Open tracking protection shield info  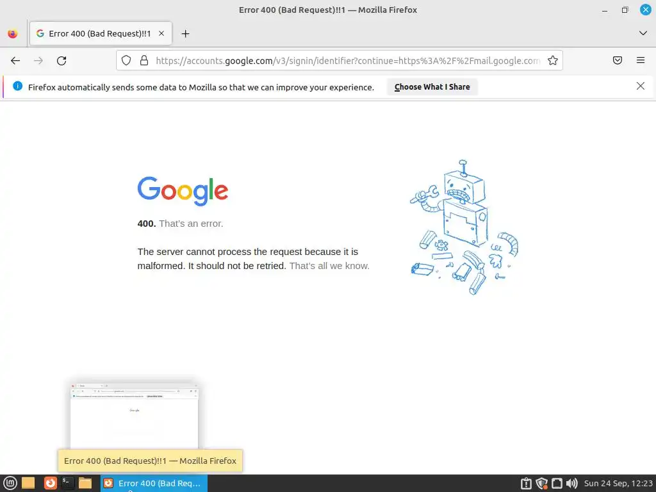point(126,61)
